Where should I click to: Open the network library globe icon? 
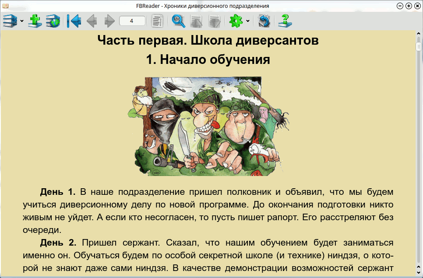click(53, 21)
